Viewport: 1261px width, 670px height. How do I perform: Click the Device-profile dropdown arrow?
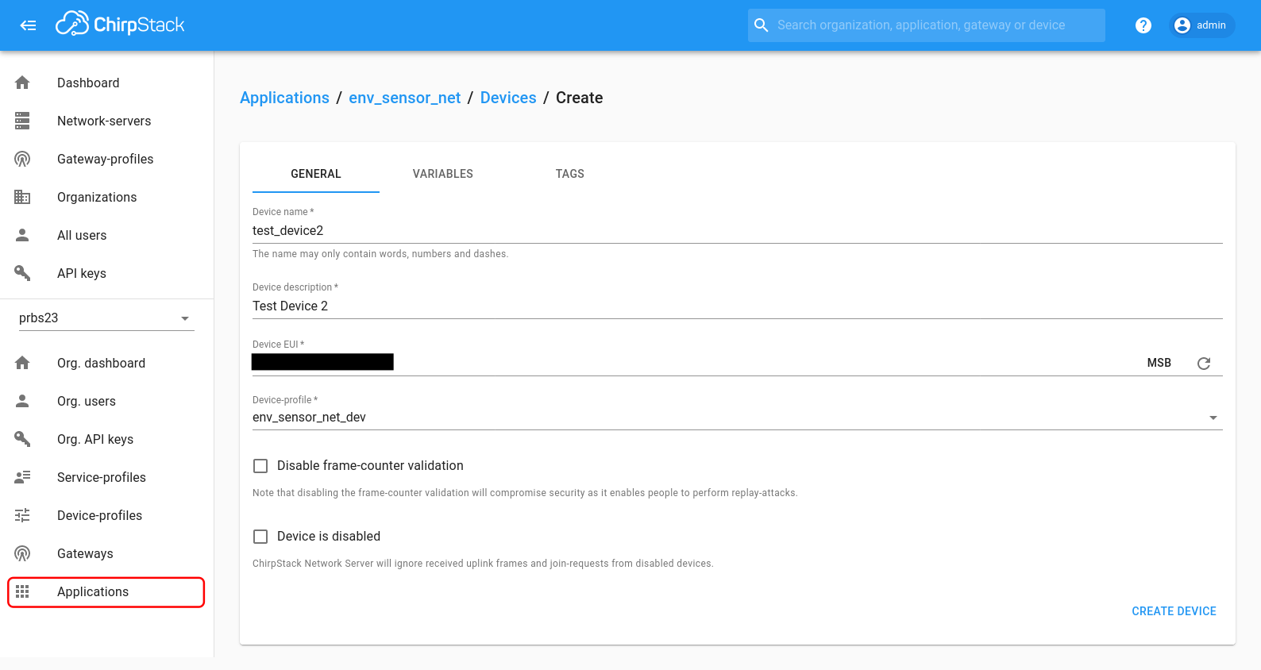pos(1213,418)
